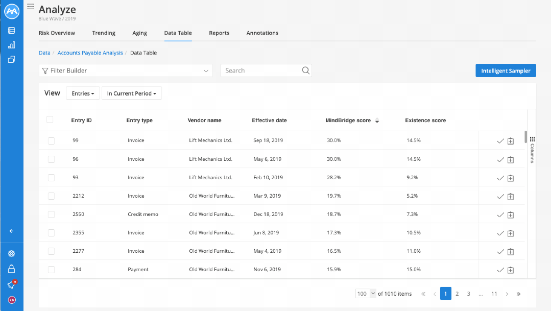The height and width of the screenshot is (311, 551).
Task: Select the checkbox for entry 2550
Action: click(x=51, y=214)
